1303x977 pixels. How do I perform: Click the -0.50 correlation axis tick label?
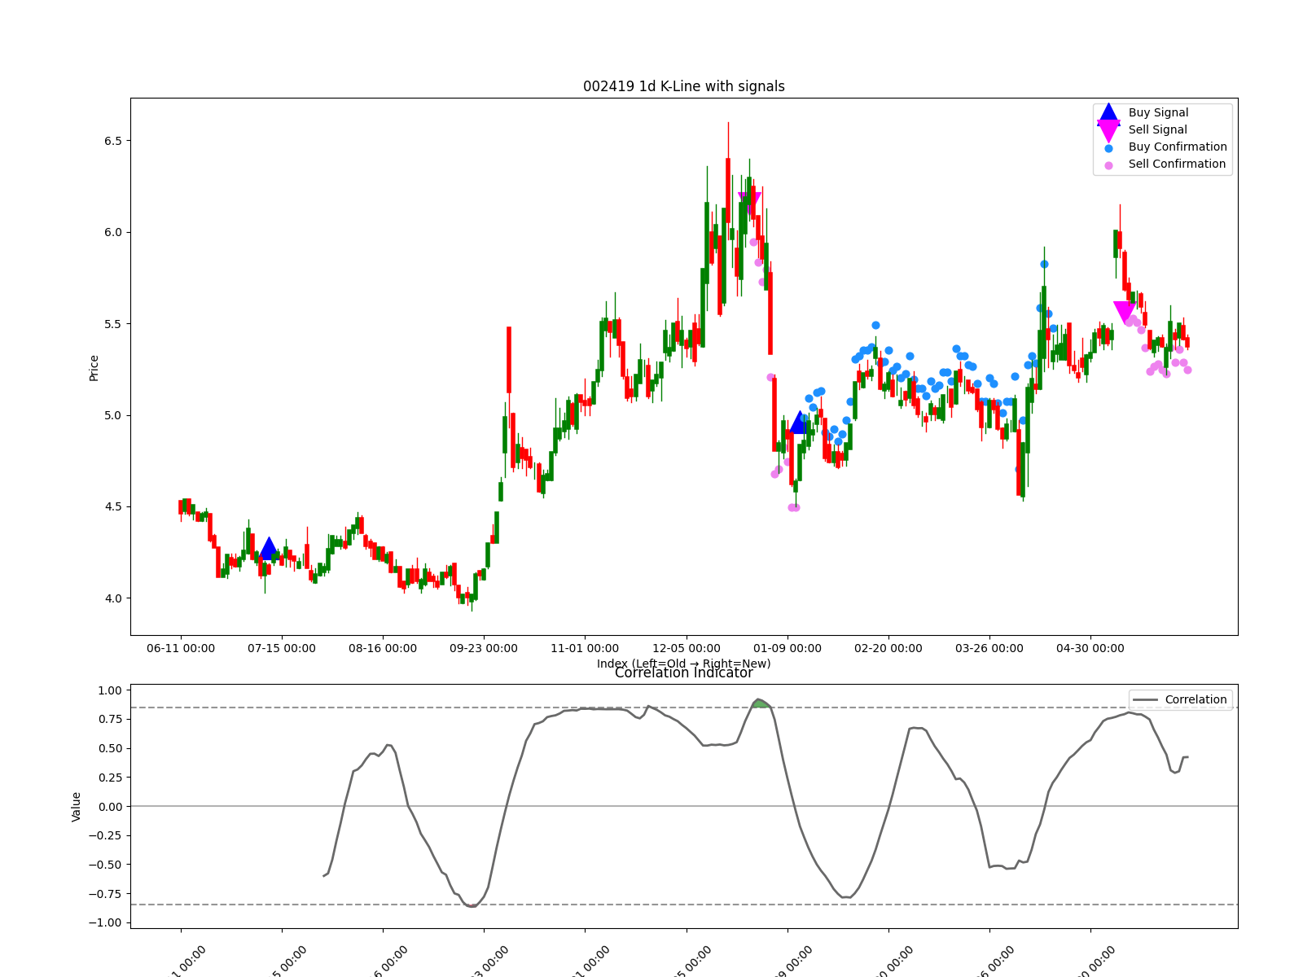(x=106, y=865)
